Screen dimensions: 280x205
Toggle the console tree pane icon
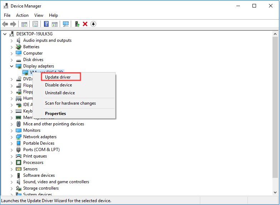[24, 24]
